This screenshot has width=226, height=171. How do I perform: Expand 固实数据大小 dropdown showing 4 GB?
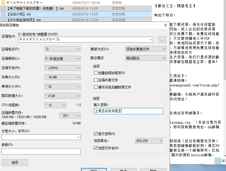pos(63,96)
